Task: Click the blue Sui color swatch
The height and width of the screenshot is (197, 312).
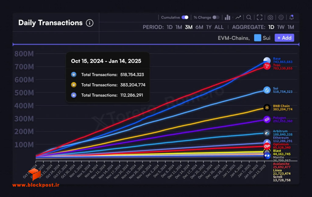Action: [257, 38]
